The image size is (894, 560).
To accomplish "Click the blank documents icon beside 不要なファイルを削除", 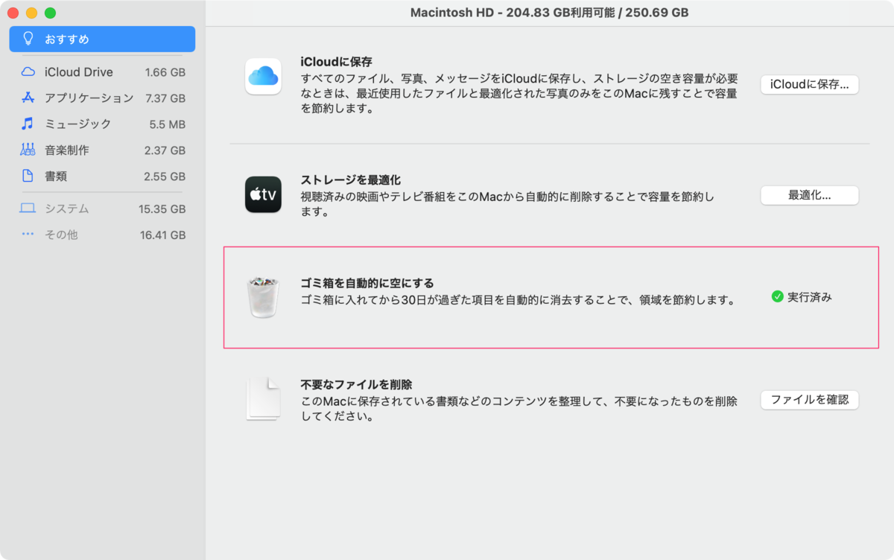I will click(x=263, y=399).
